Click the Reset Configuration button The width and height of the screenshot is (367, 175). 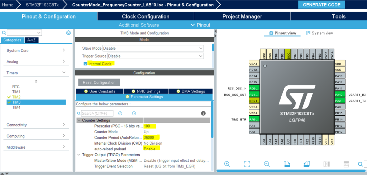click(x=99, y=82)
